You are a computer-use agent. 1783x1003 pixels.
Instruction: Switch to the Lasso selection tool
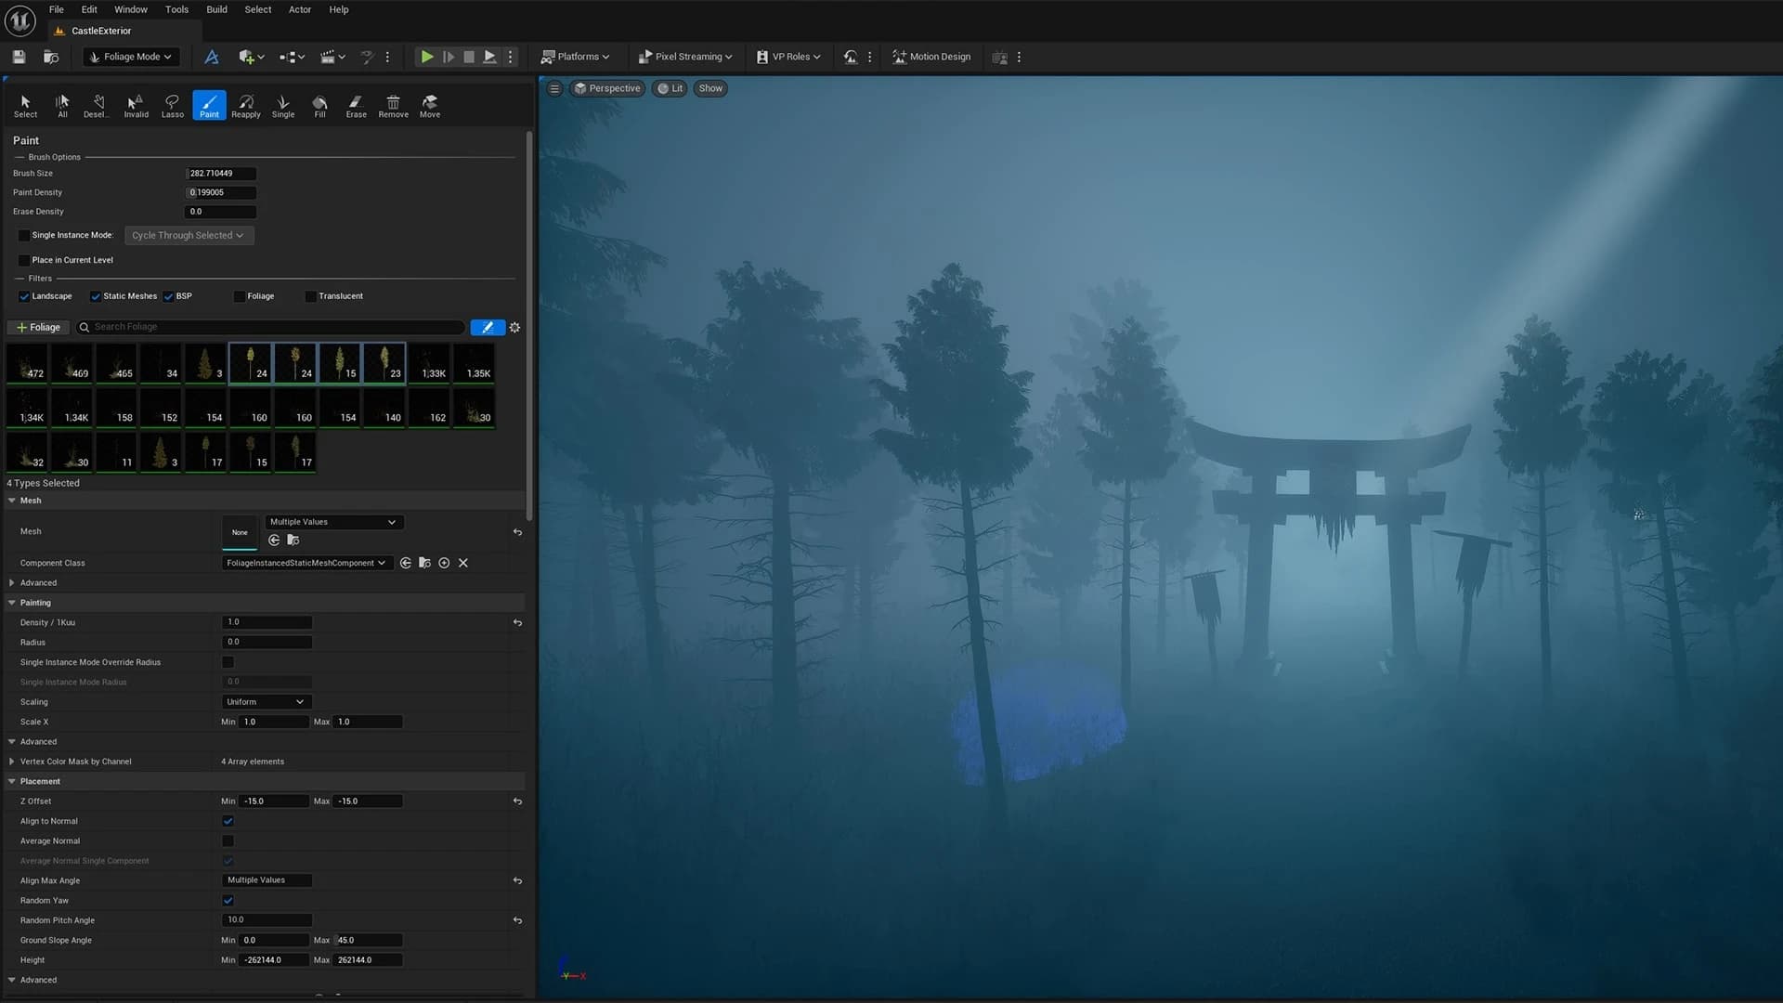point(172,105)
